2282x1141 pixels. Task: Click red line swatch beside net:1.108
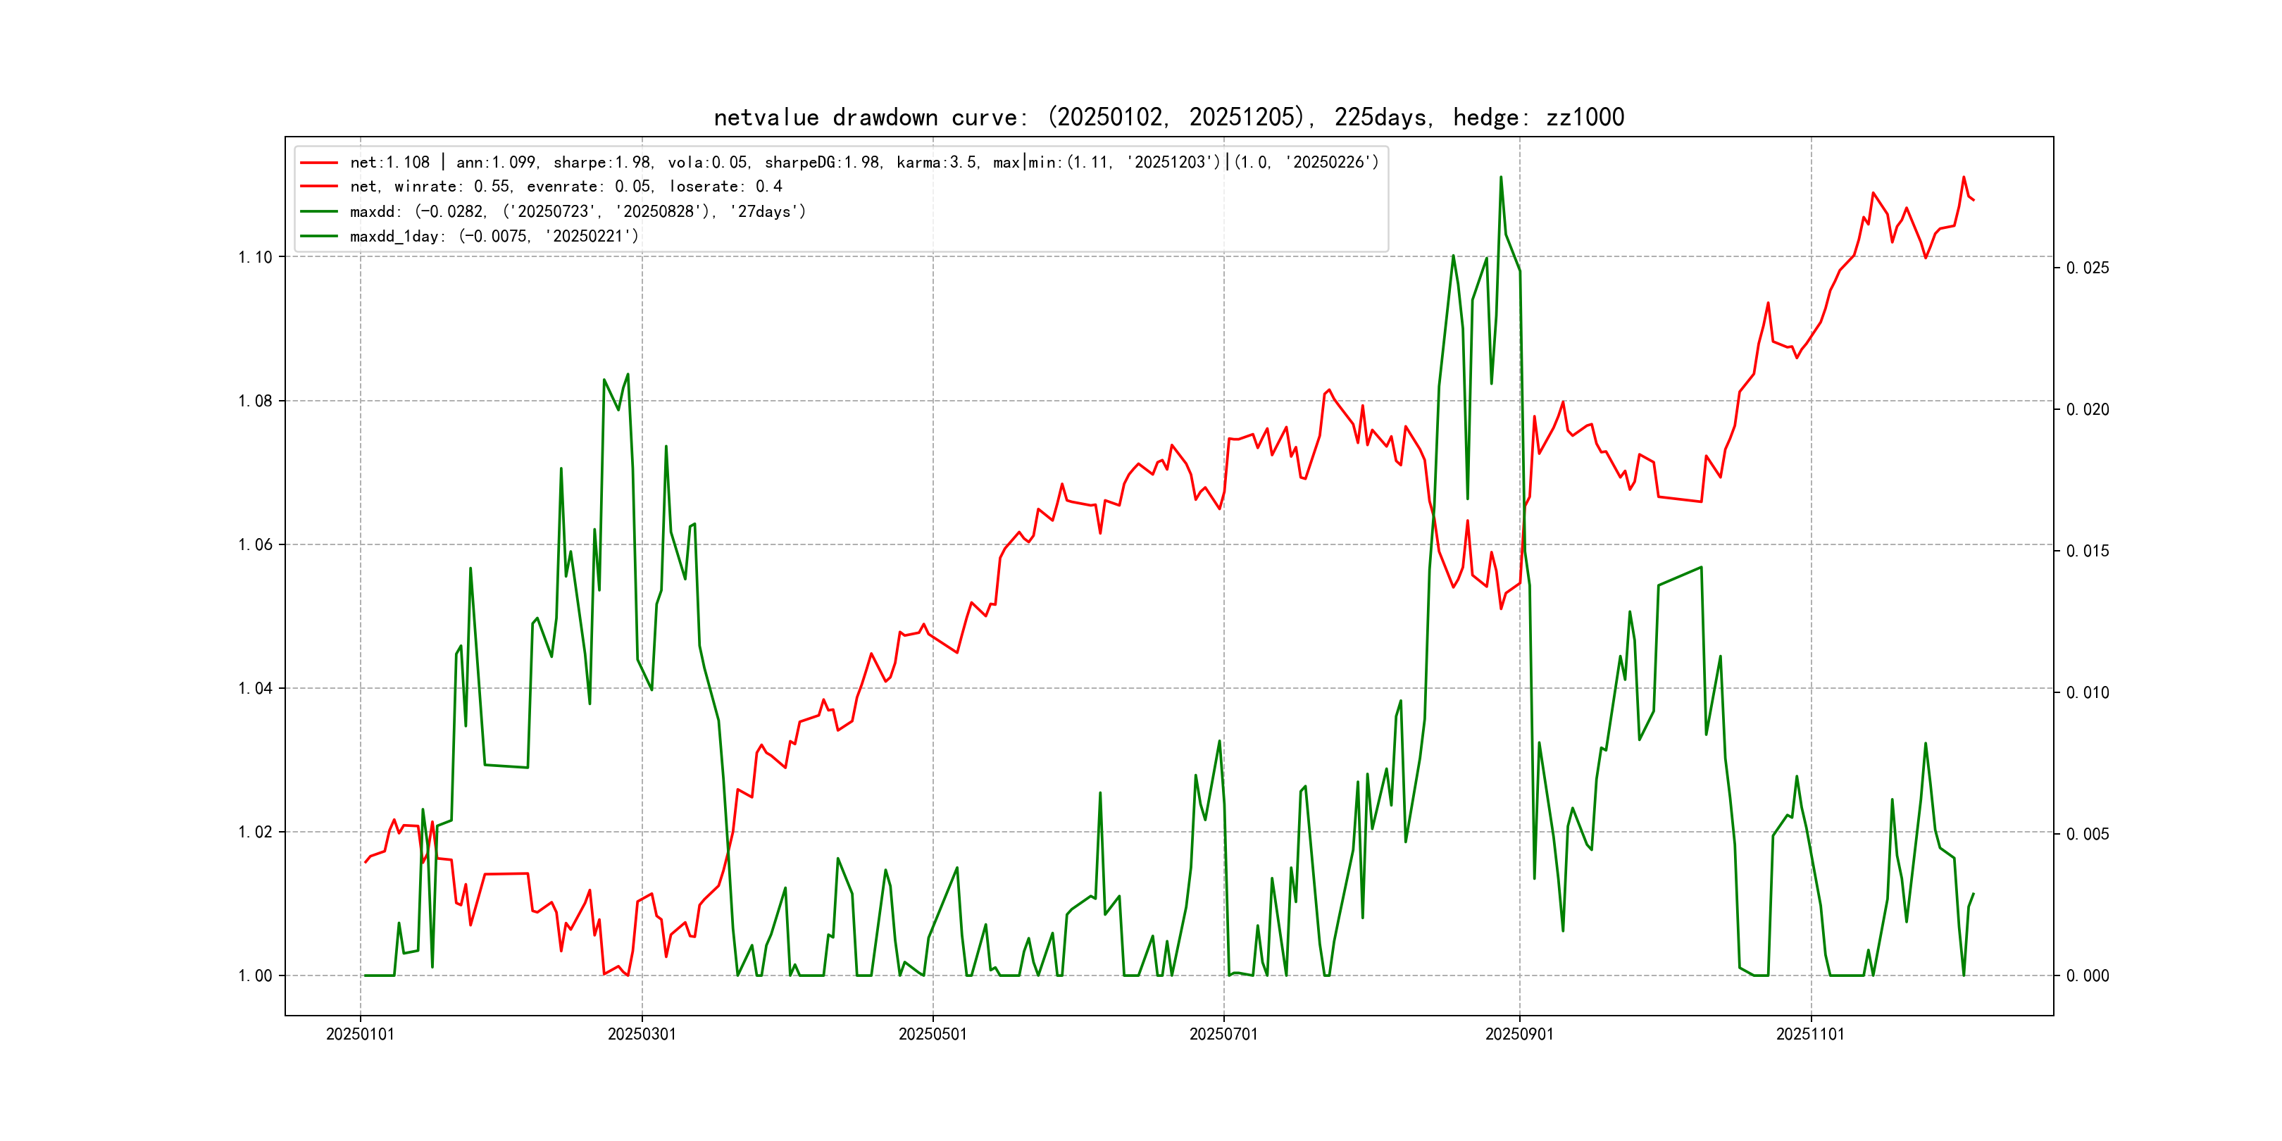point(319,162)
